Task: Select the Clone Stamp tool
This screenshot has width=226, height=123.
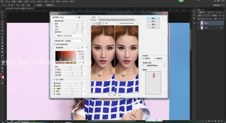Action: coord(2,37)
